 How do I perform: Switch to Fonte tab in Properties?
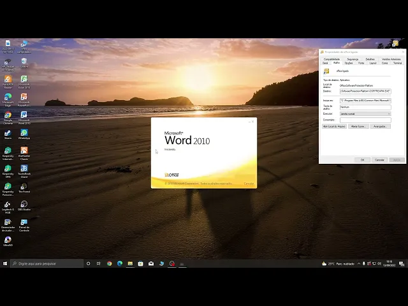click(361, 63)
